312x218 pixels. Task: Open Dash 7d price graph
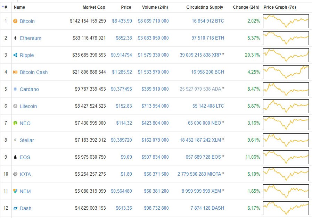point(286,208)
